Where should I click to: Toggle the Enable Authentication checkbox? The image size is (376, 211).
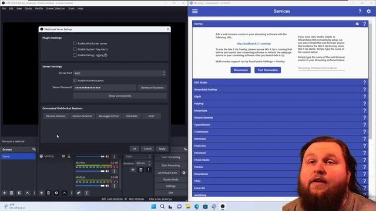(x=75, y=81)
